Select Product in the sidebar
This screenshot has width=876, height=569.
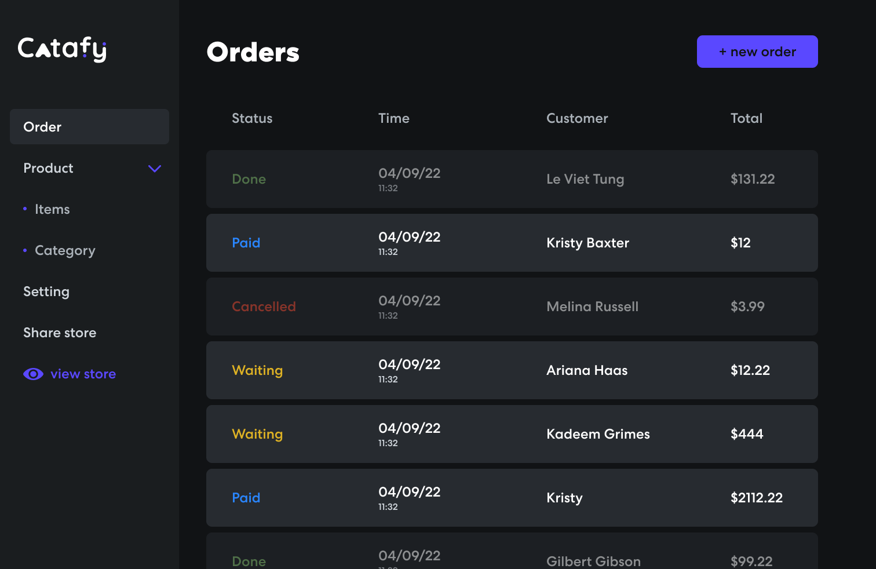[49, 169]
